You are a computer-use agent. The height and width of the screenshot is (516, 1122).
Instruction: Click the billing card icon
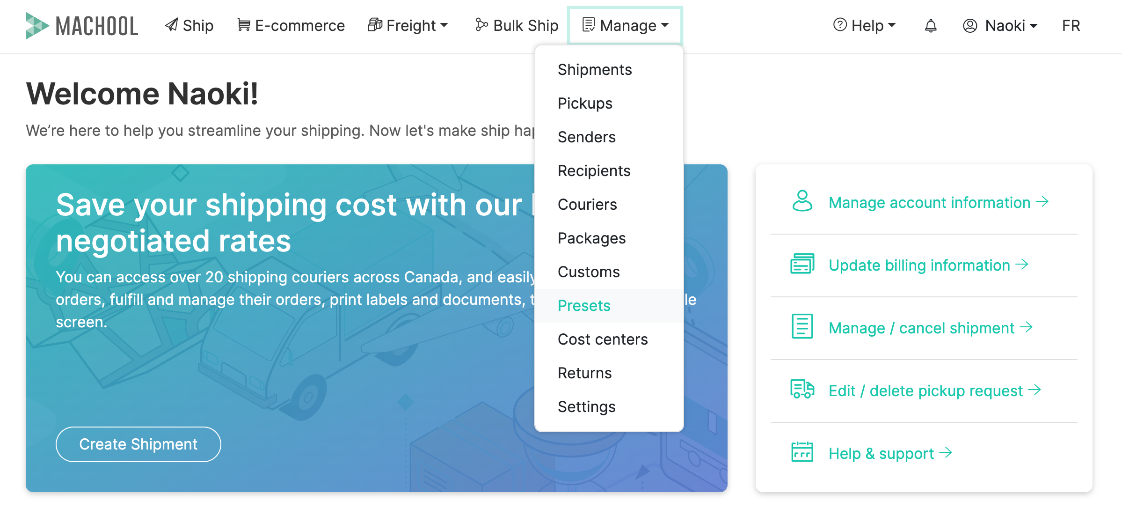point(802,264)
